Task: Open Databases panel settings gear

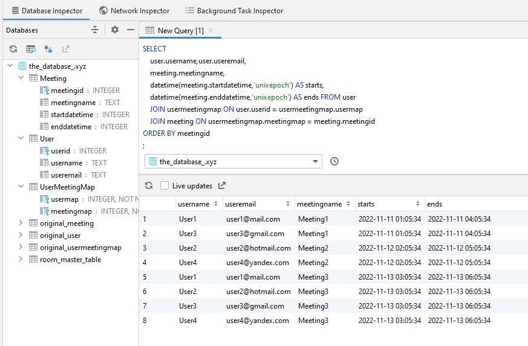Action: point(115,30)
